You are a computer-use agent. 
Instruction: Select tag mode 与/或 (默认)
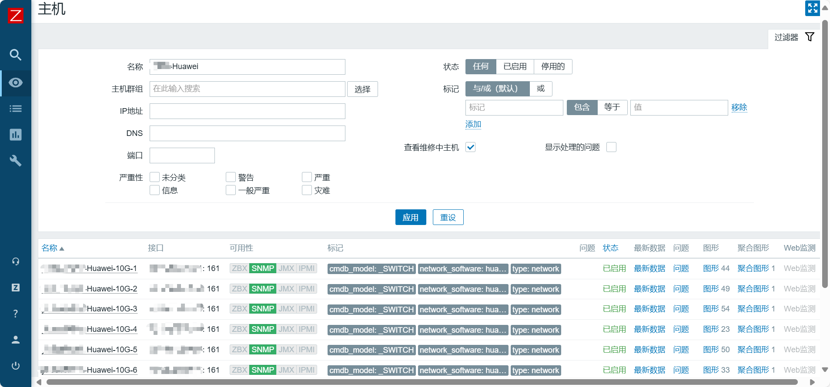[497, 89]
